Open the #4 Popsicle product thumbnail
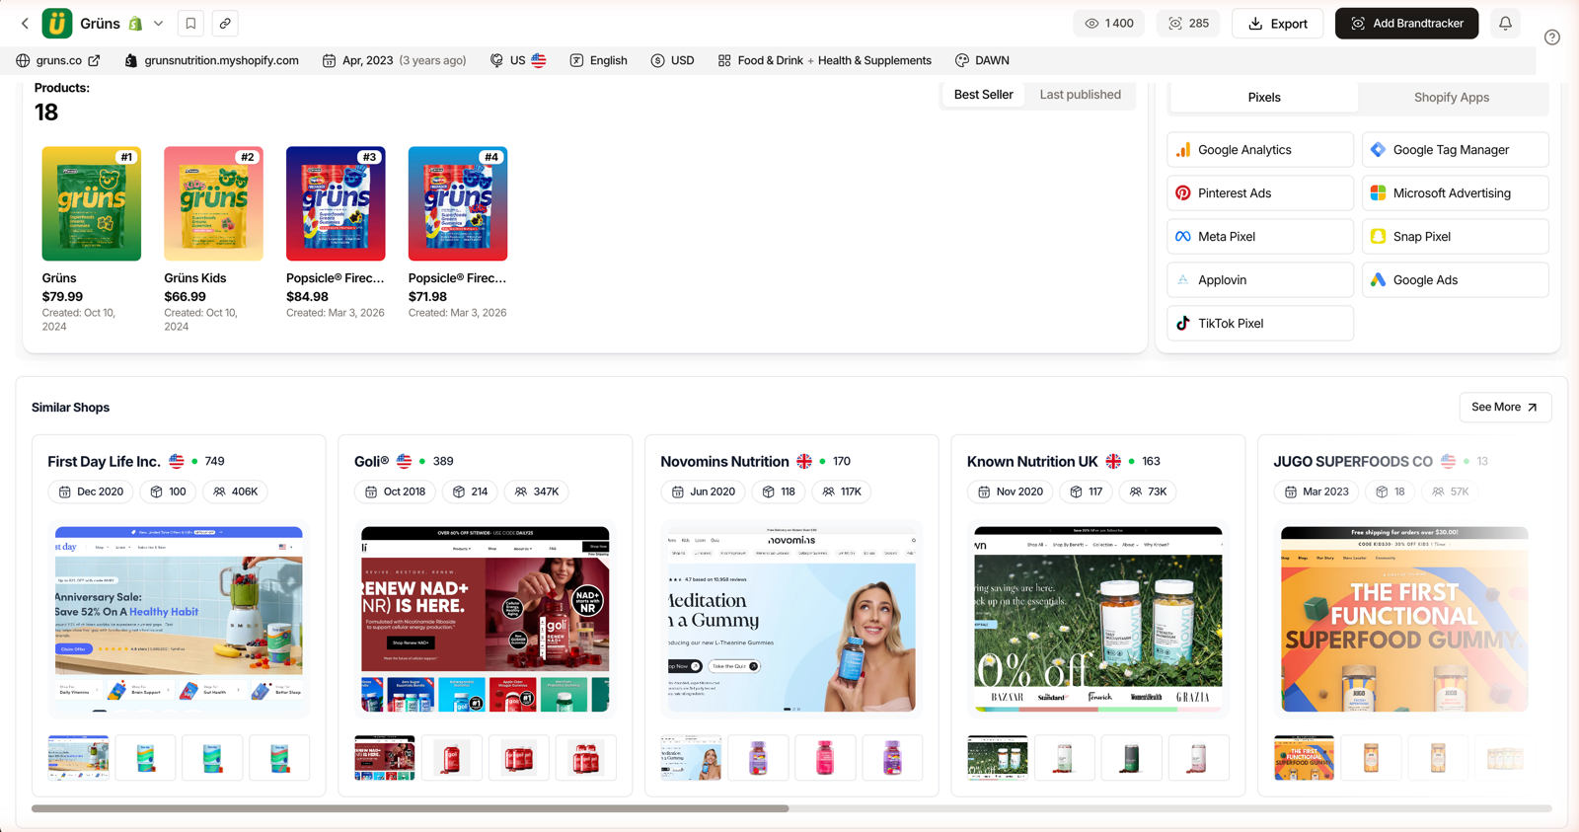Image resolution: width=1579 pixels, height=832 pixels. [458, 204]
